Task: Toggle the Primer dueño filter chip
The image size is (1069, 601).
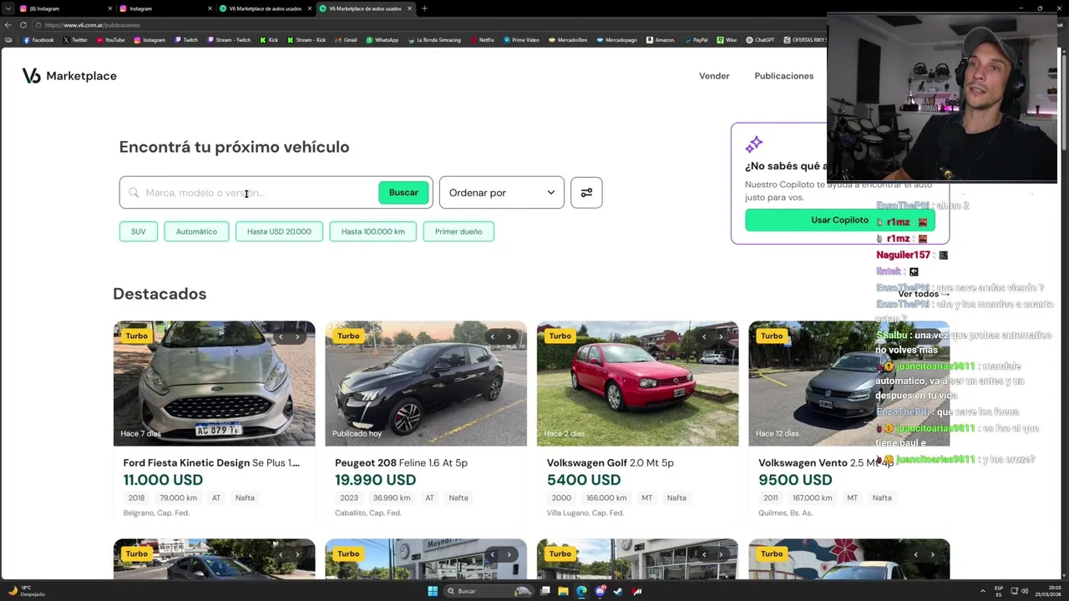Action: point(459,231)
